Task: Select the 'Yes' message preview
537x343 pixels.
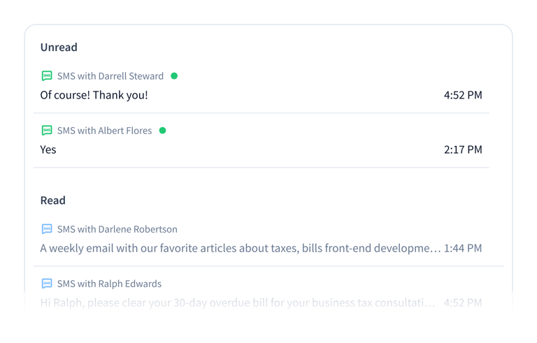Action: click(x=48, y=149)
